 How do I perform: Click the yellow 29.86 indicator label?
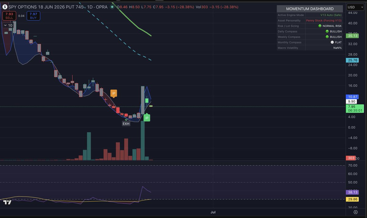tap(353, 199)
